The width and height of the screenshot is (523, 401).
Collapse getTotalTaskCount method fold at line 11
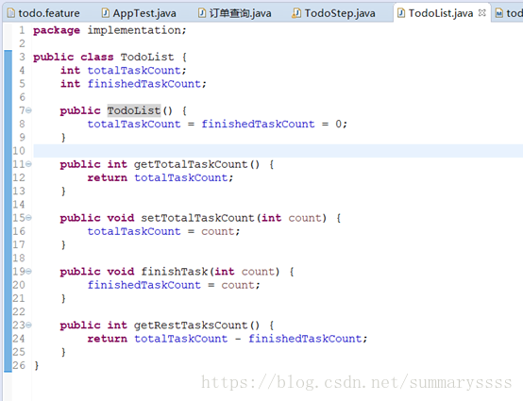pyautogui.click(x=28, y=164)
